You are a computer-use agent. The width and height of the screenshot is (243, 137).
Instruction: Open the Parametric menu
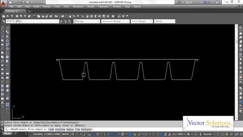104,6
